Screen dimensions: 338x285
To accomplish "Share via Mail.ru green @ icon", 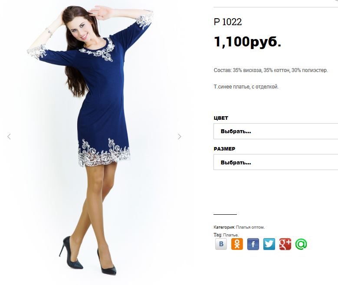I will (x=301, y=244).
